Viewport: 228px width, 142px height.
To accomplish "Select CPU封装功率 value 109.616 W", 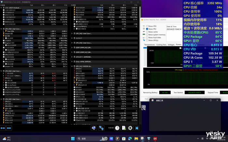I will [x=29, y=115].
